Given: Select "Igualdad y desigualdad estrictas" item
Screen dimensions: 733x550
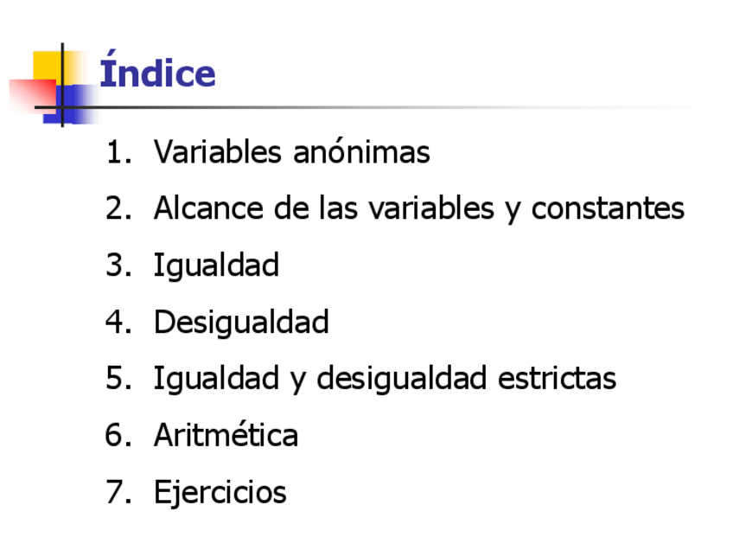Looking at the screenshot, I should click(385, 378).
